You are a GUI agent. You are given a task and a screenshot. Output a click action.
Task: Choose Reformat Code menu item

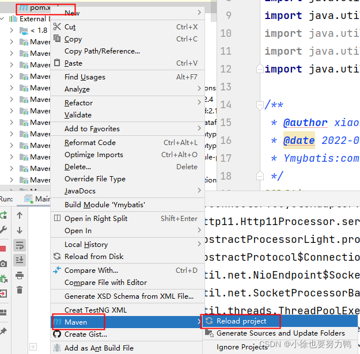[x=127, y=143]
